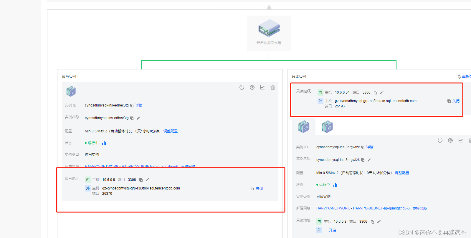
Task: Copy instance ID cynosdbmysql-ins-edhec3tg
Action: click(x=132, y=106)
